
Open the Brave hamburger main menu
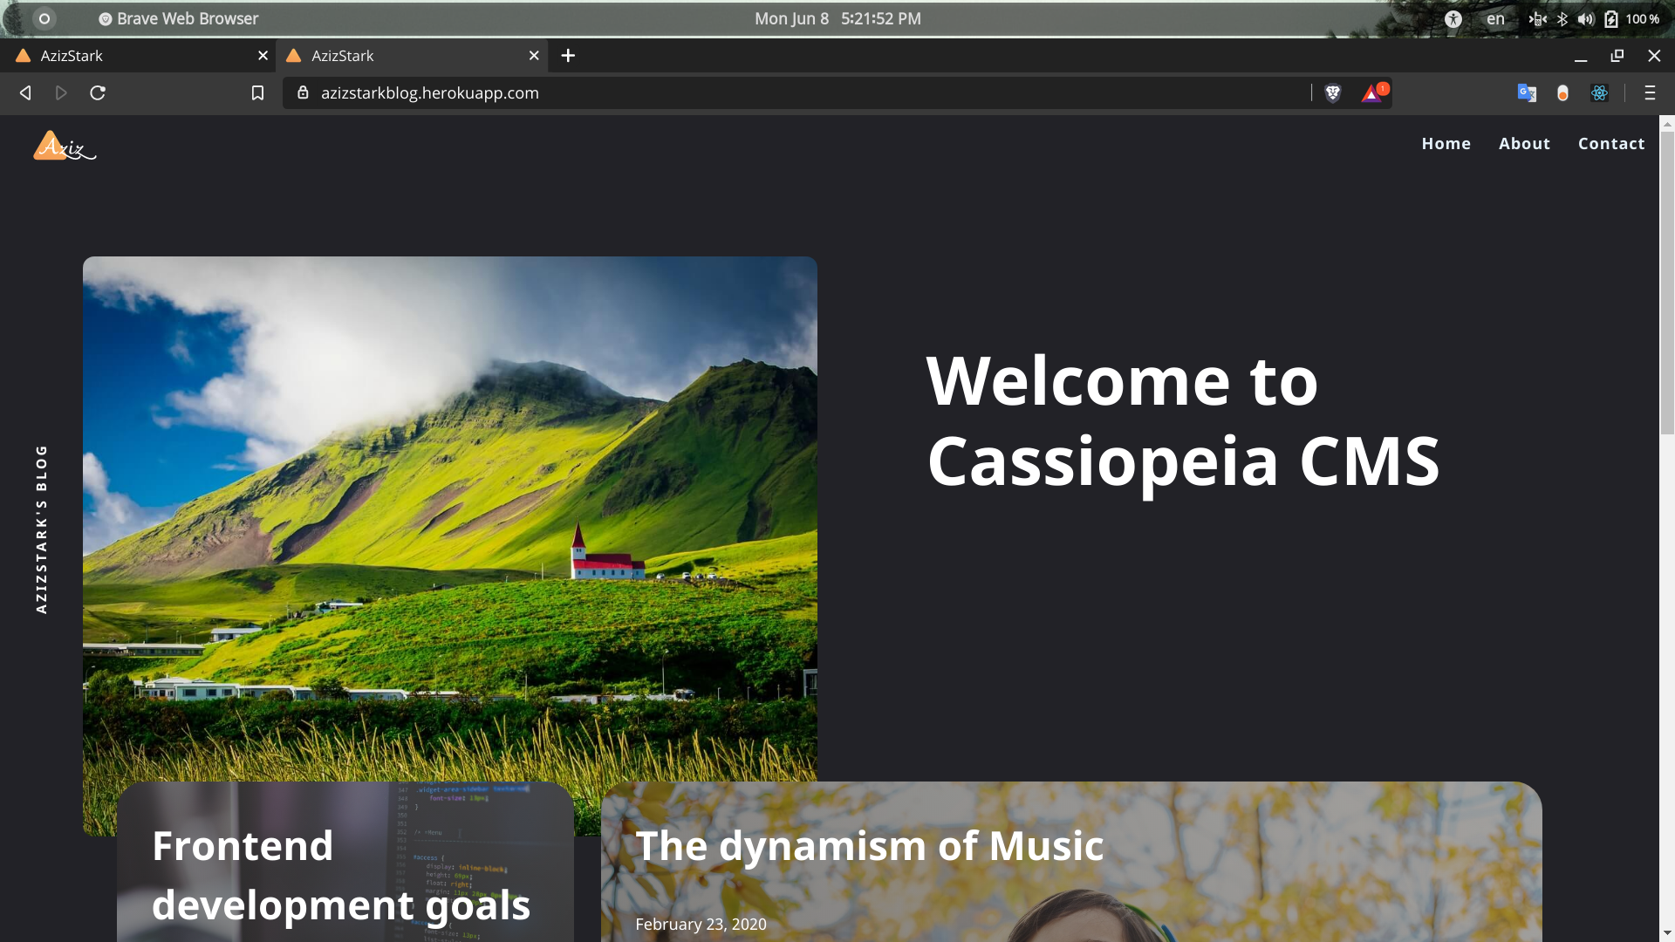point(1650,92)
